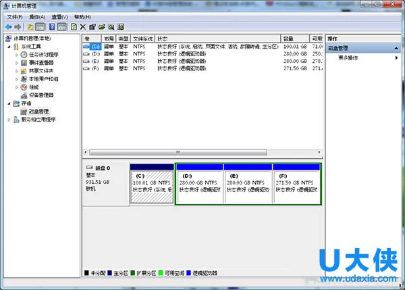Click the horizontal scrollbar thumb of volume list
The image size is (405, 290).
(178, 152)
